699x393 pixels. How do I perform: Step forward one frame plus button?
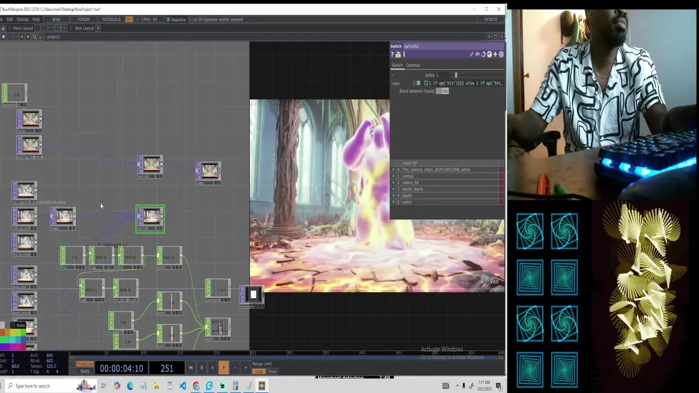pos(246,368)
